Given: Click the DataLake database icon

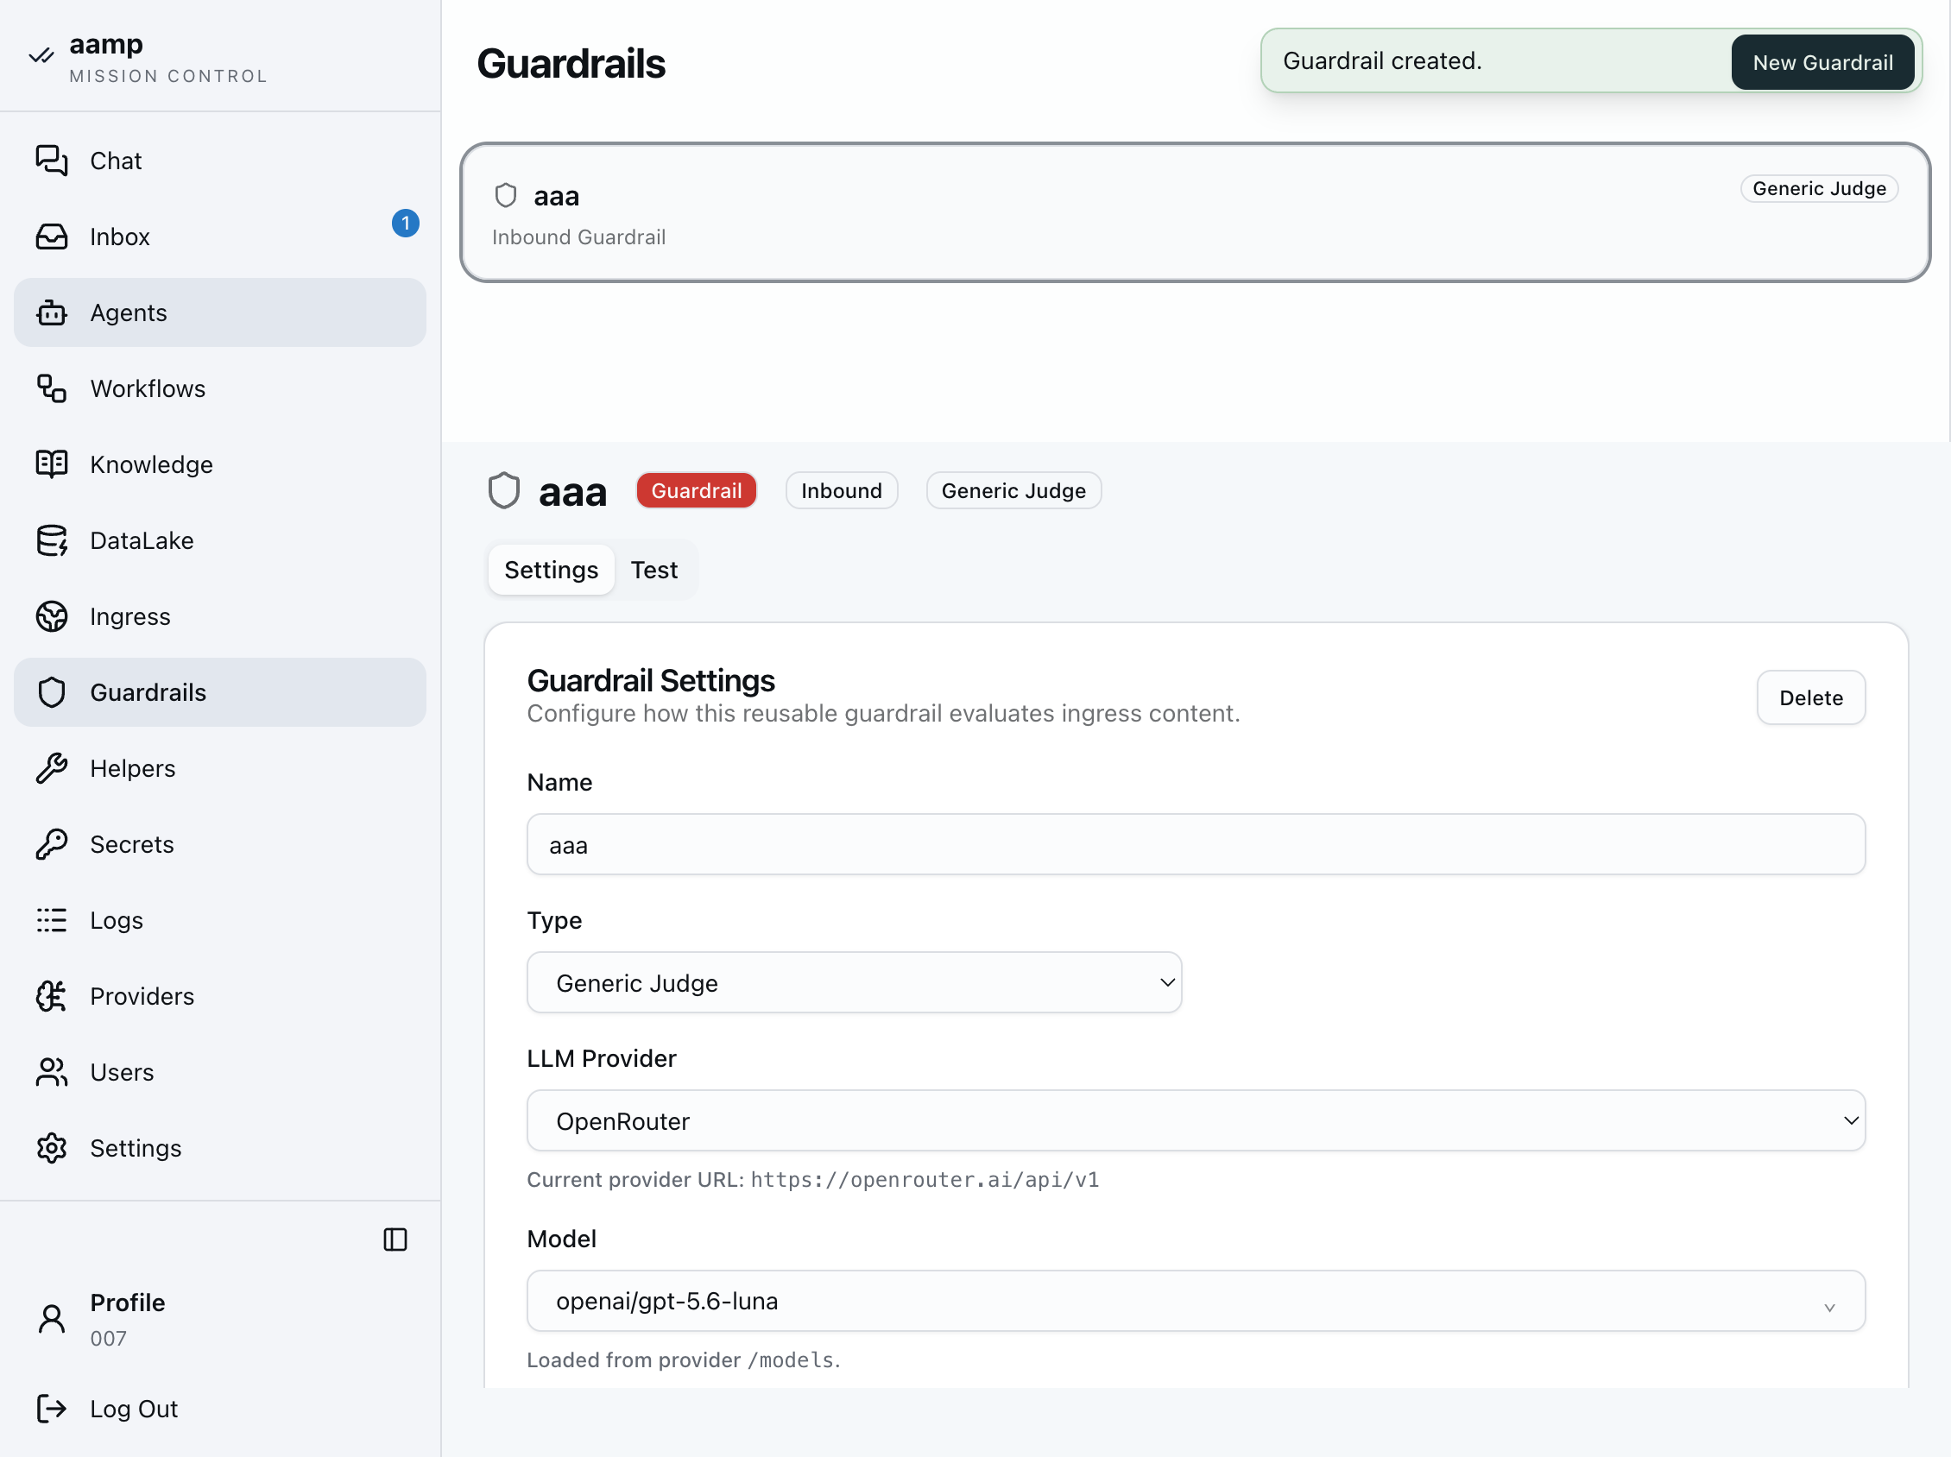Looking at the screenshot, I should 51,539.
